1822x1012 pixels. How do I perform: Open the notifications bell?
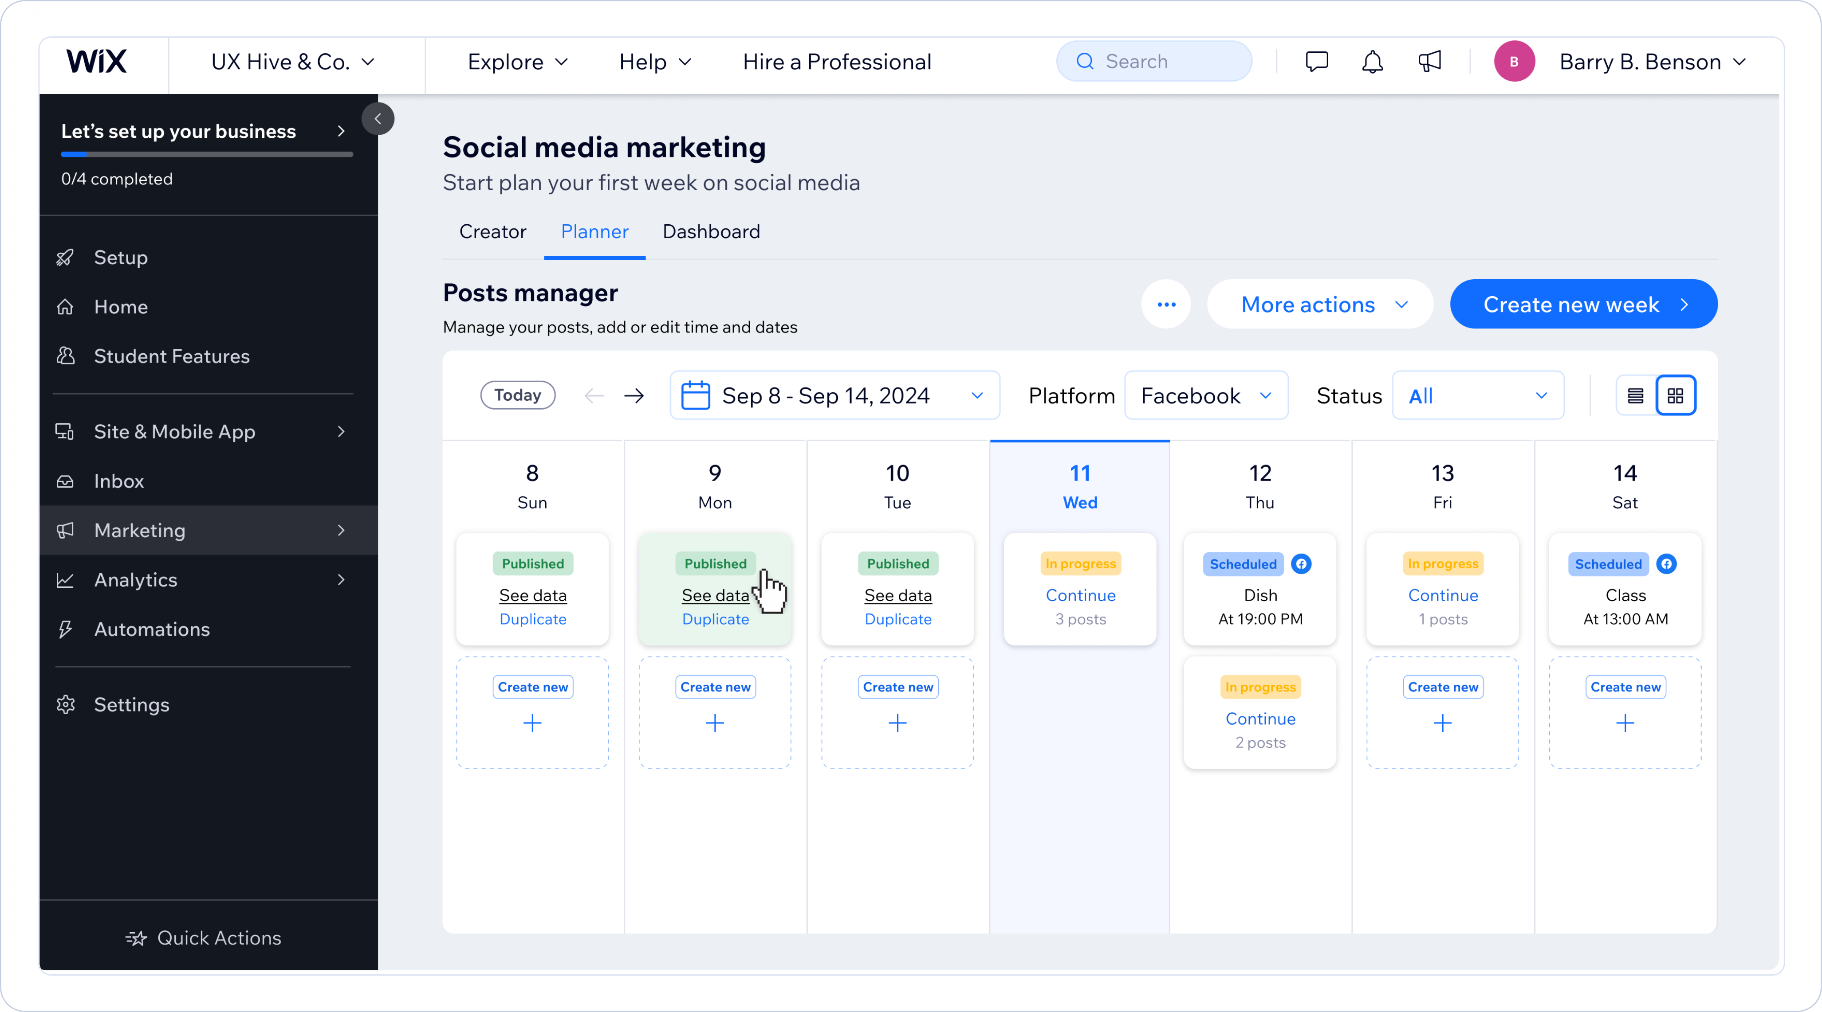(1372, 62)
